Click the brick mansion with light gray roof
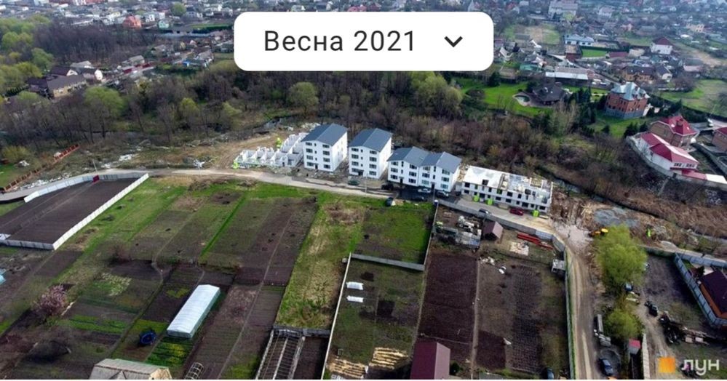 click(x=627, y=100)
